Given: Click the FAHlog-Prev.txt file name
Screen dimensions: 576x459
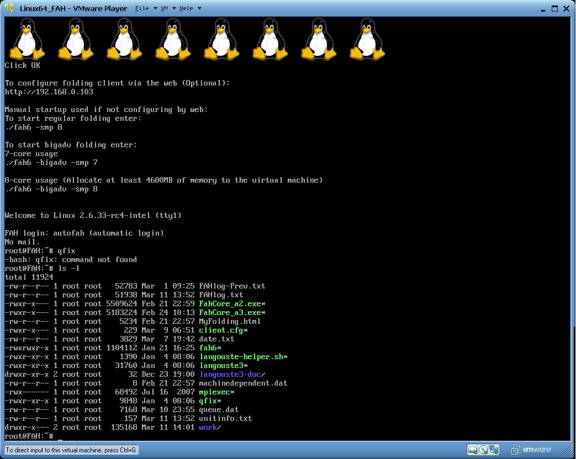Looking at the screenshot, I should tap(232, 286).
